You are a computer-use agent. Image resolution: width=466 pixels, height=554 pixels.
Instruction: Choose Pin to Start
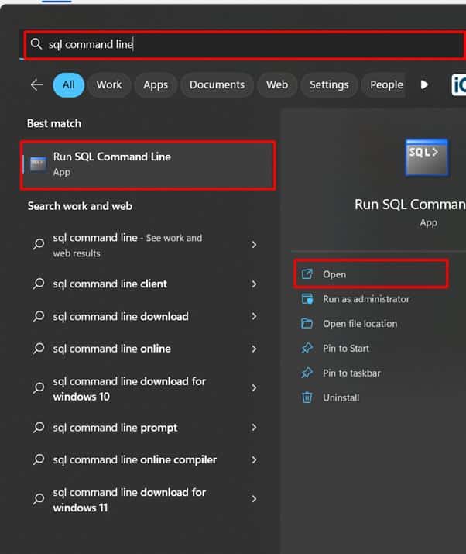pos(345,349)
